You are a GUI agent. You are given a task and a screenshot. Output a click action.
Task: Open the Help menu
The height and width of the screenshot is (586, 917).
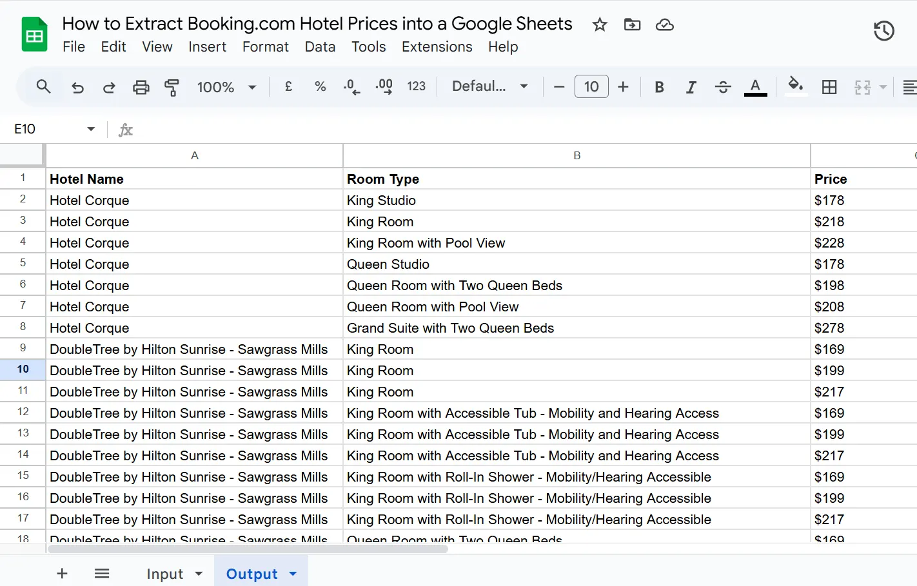point(503,47)
